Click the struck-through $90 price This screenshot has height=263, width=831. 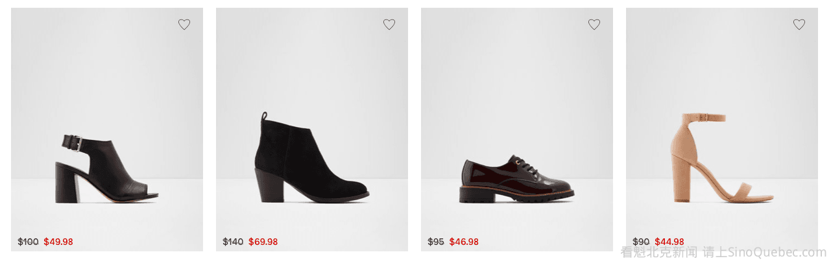tap(641, 242)
